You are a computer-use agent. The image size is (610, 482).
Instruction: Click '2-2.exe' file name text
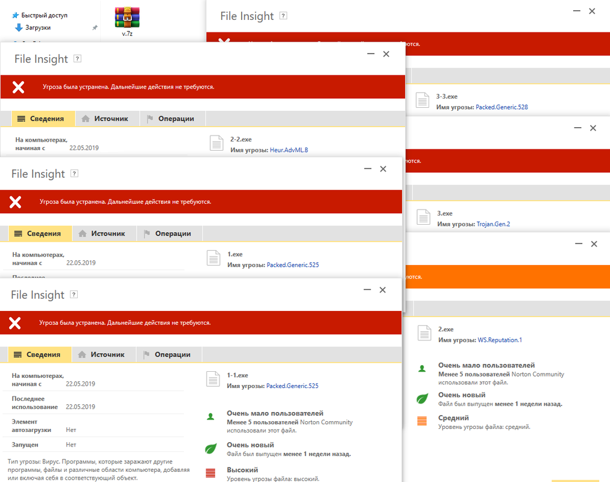tap(241, 139)
